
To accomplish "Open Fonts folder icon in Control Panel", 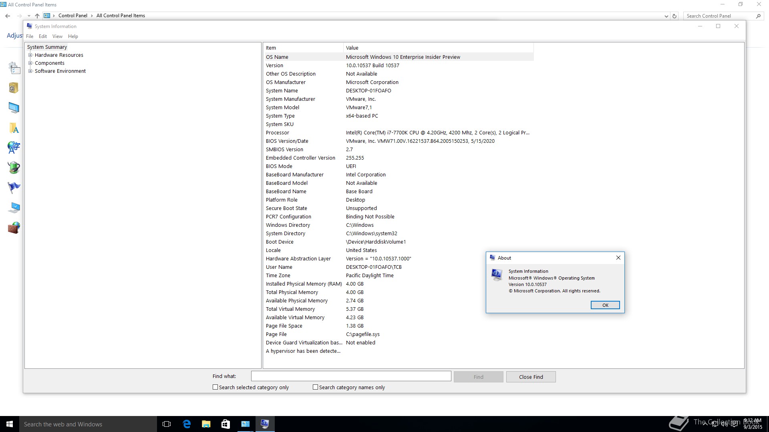I will point(14,128).
